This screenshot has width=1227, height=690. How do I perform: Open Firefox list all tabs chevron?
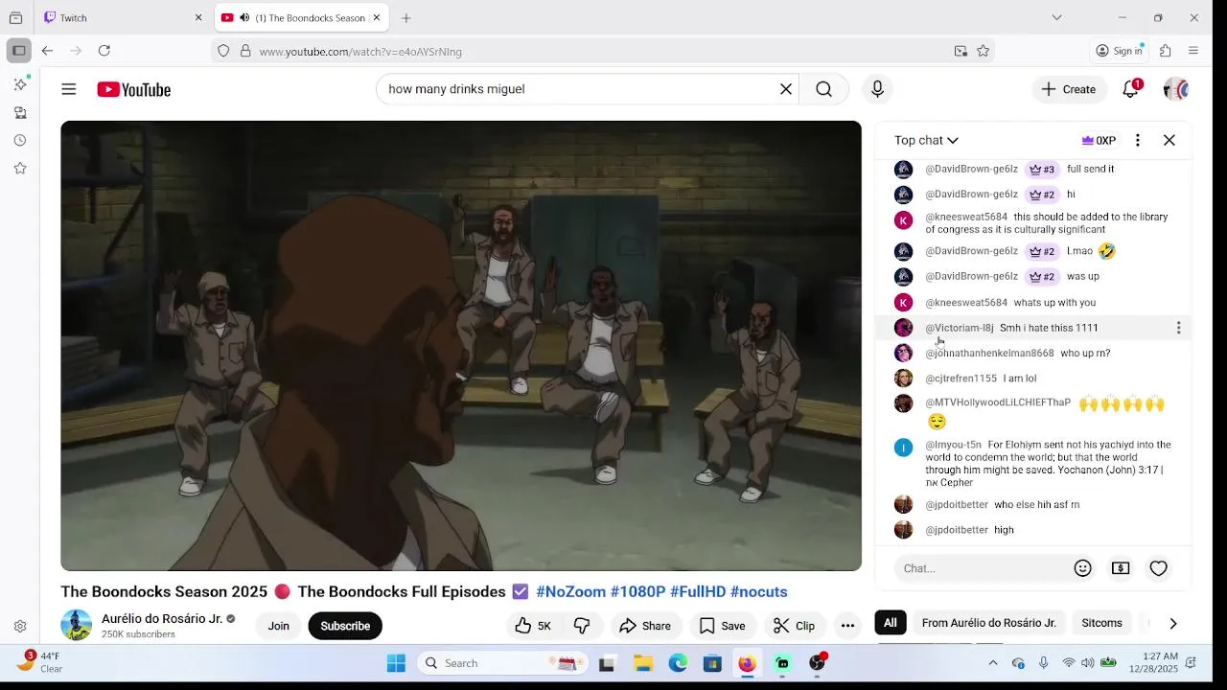pos(1056,17)
